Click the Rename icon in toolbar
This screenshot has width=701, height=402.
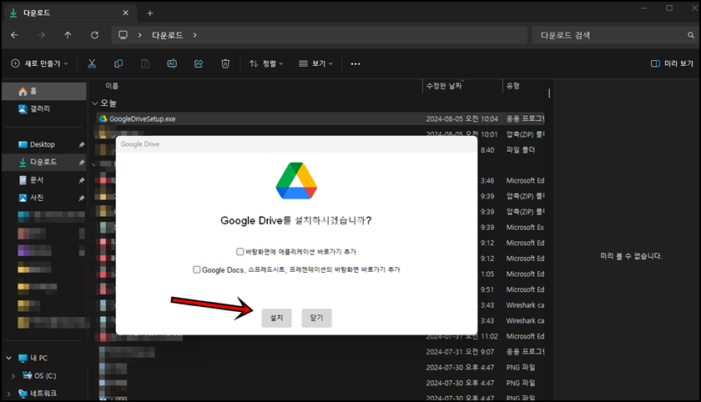(172, 63)
